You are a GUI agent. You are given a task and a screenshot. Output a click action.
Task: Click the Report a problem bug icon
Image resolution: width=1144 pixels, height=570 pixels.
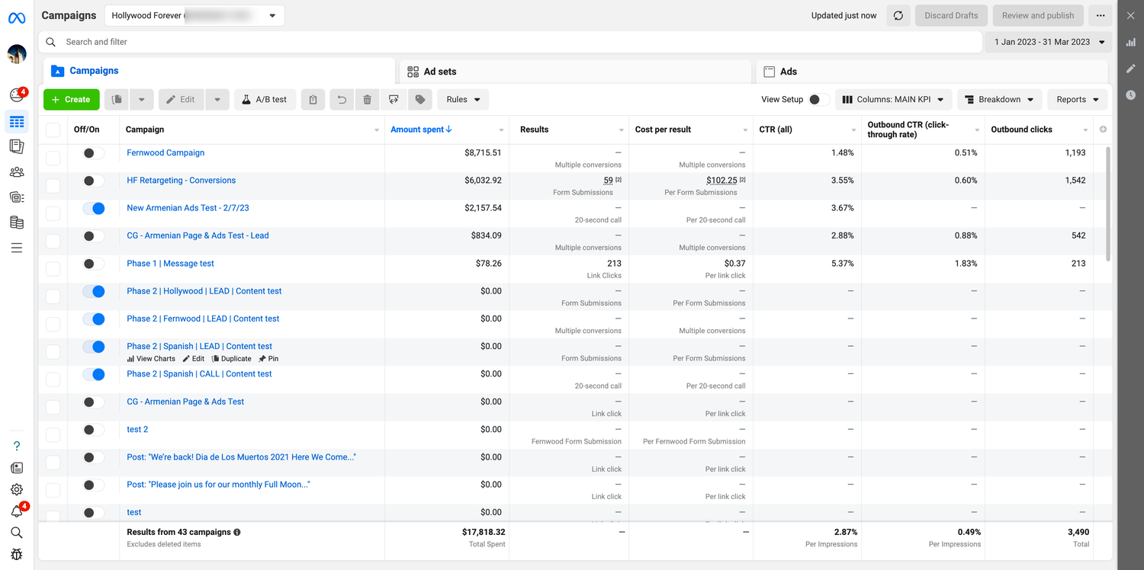[x=17, y=554]
